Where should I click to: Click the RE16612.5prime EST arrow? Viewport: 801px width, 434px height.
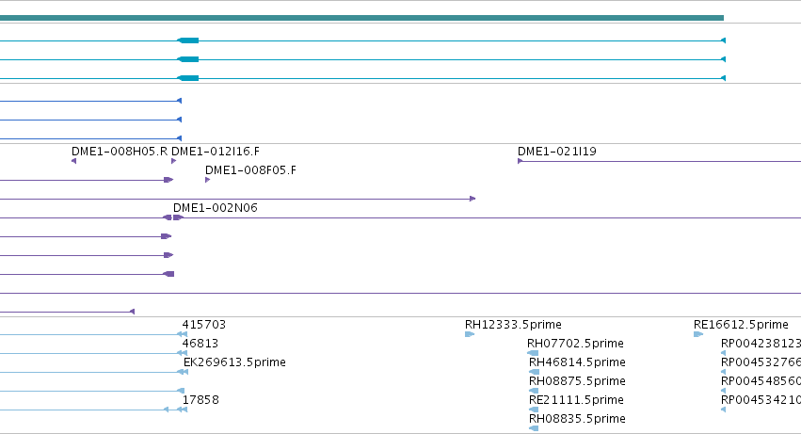[698, 334]
